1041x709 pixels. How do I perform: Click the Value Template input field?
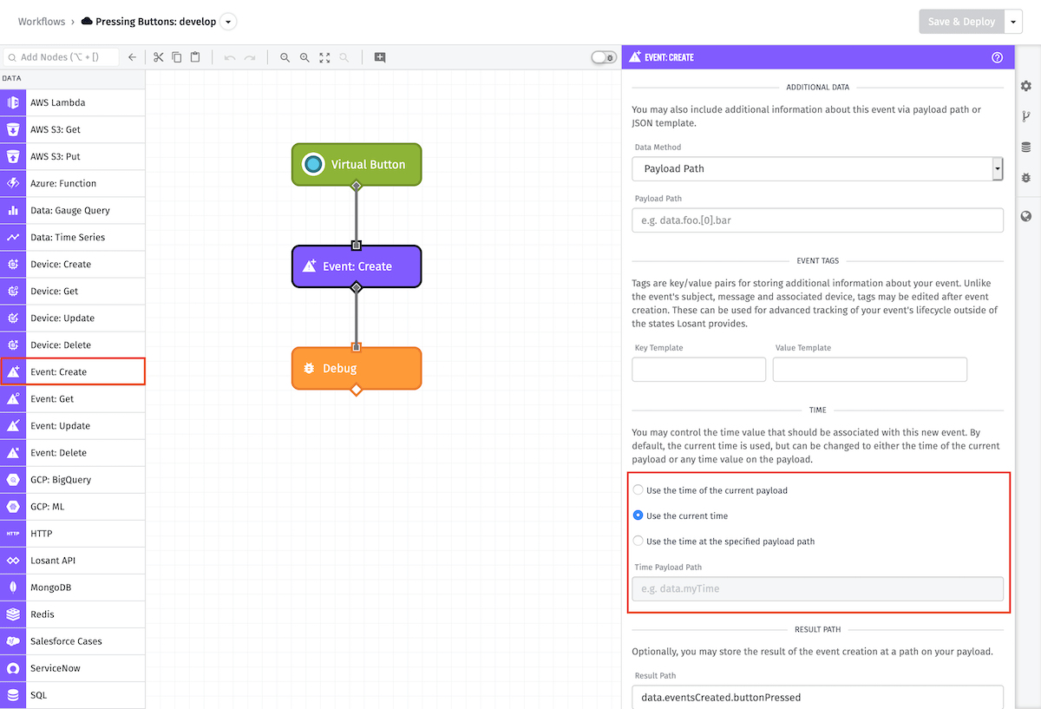(870, 369)
